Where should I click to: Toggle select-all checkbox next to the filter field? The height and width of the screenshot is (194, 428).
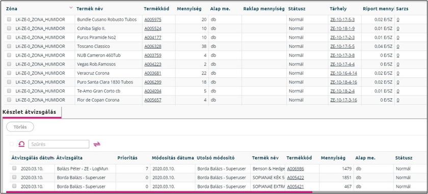pyautogui.click(x=11, y=144)
